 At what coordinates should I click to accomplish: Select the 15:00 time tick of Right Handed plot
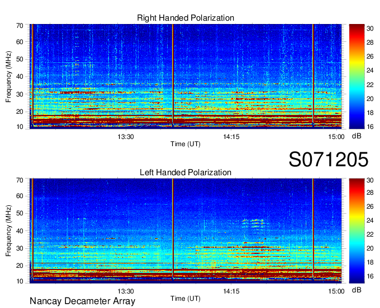336,137
